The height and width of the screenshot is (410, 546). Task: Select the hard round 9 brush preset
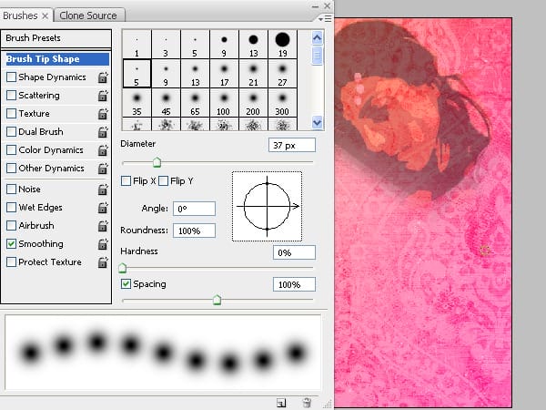pos(224,45)
